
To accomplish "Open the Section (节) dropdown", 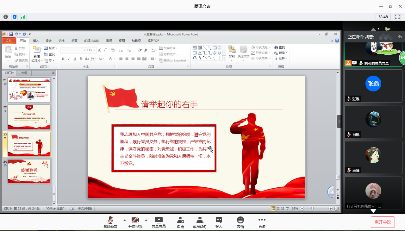I will point(49,60).
